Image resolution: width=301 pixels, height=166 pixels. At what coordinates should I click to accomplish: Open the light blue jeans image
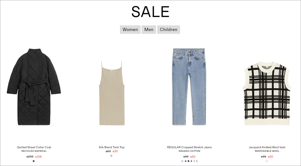tap(189, 87)
